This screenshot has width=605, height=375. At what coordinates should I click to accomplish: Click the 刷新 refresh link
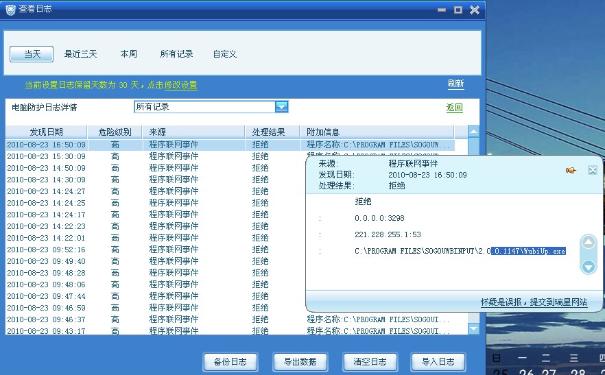[x=455, y=84]
